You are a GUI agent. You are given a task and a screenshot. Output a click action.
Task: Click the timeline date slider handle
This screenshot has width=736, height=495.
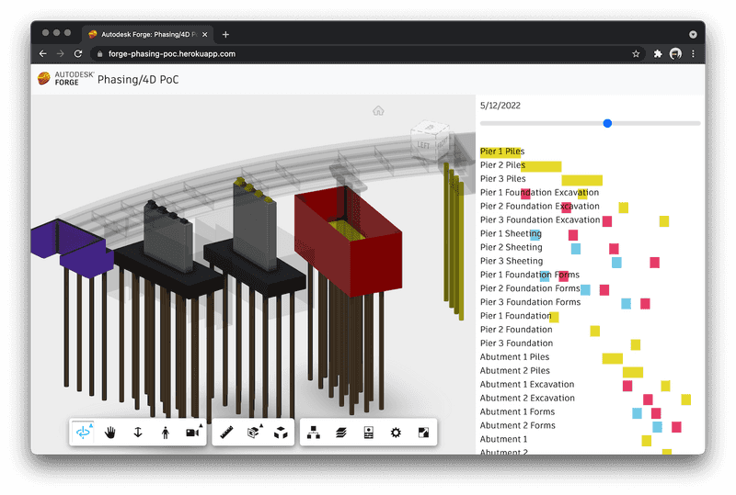(607, 123)
